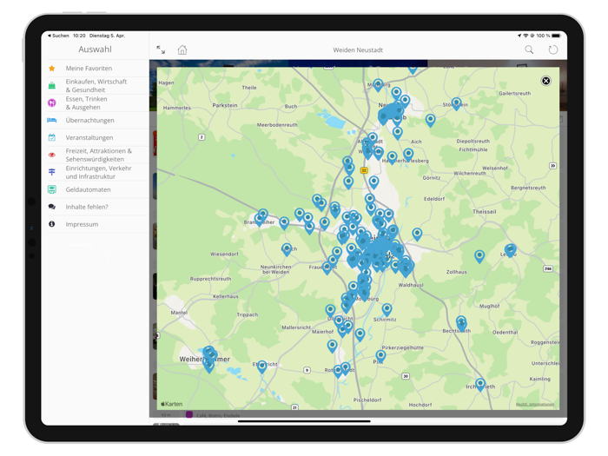Tap the Theisseil place label on map
The width and height of the screenshot is (608, 456).
[485, 212]
